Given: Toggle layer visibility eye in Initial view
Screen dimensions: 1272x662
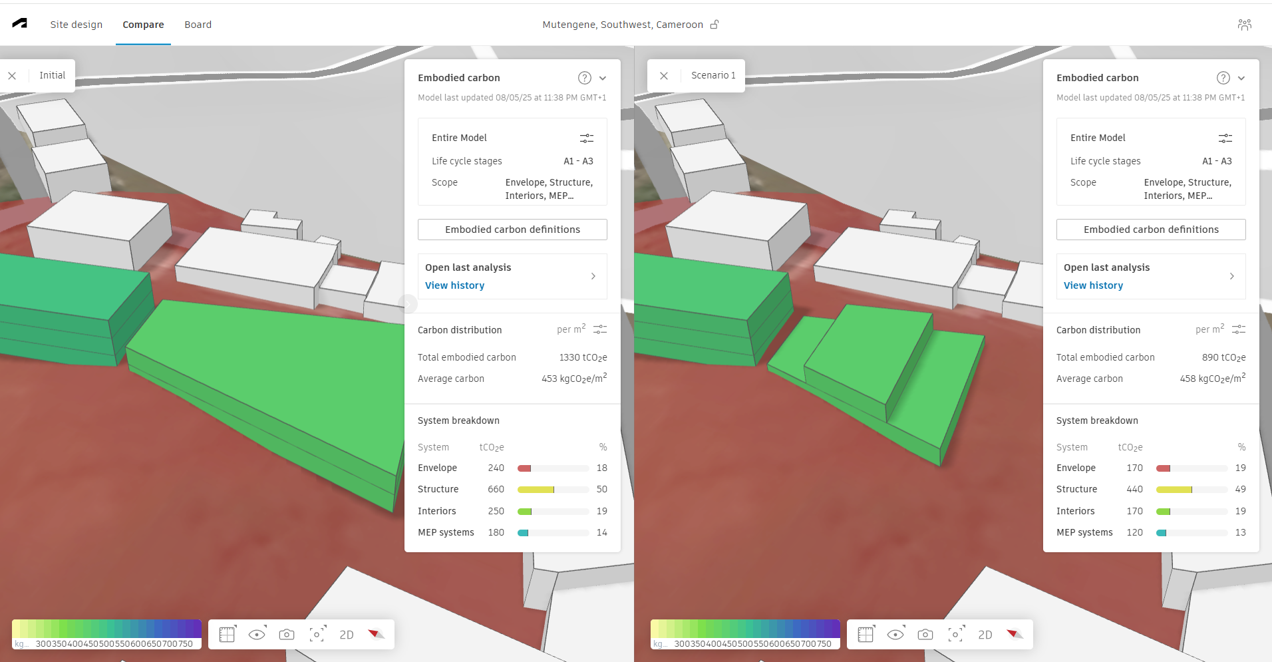Looking at the screenshot, I should pyautogui.click(x=257, y=635).
